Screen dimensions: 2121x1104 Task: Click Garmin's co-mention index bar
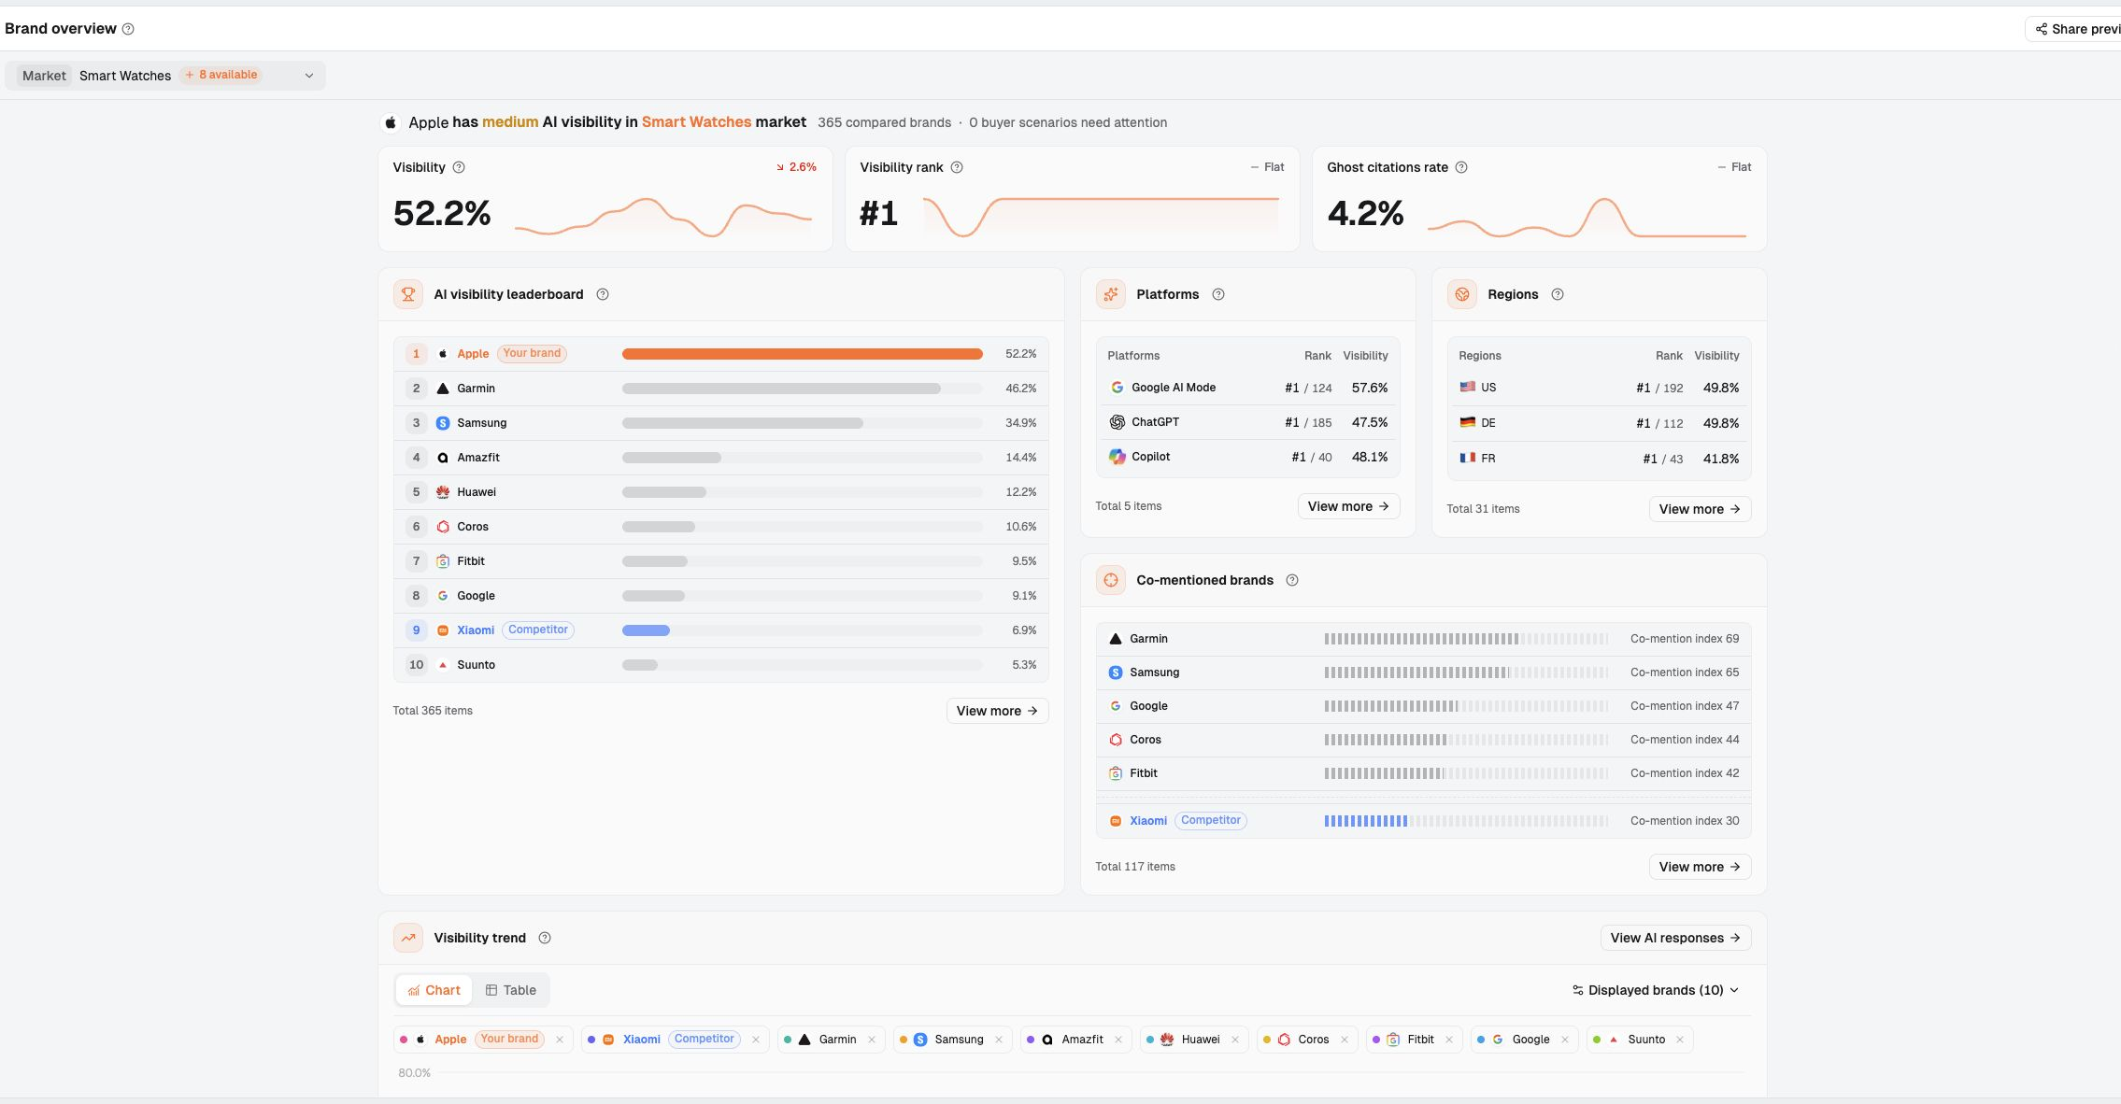coord(1466,639)
